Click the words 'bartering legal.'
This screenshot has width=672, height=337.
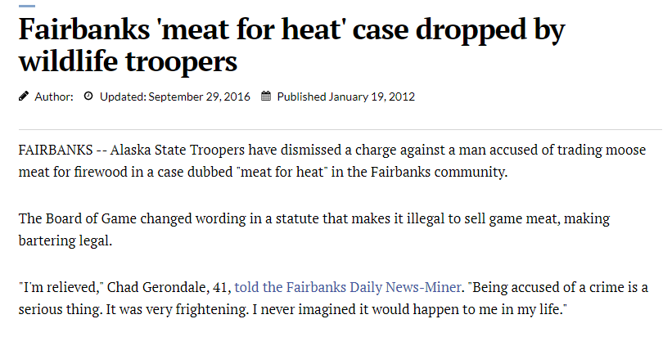point(65,240)
